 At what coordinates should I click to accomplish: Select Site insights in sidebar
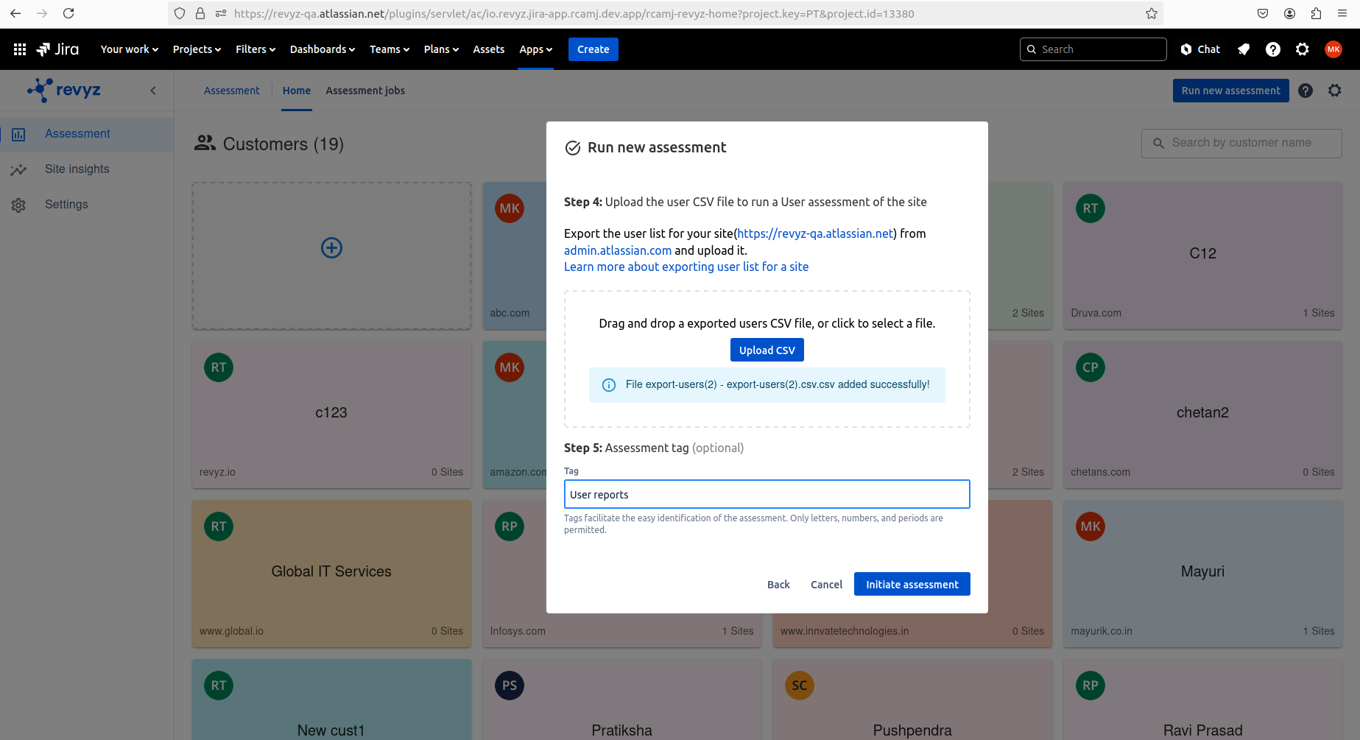pos(87,169)
